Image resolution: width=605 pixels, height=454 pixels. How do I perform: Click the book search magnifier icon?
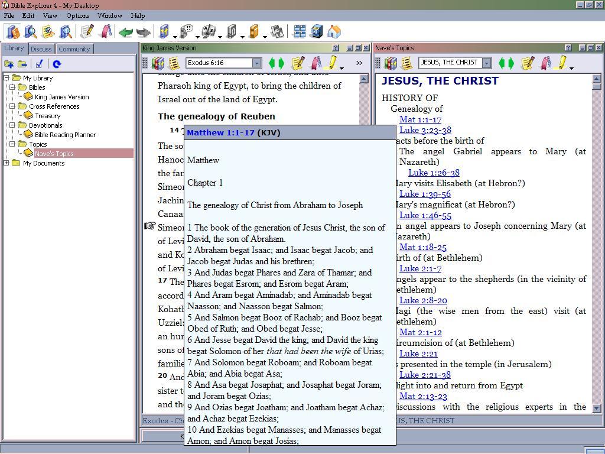(x=31, y=32)
